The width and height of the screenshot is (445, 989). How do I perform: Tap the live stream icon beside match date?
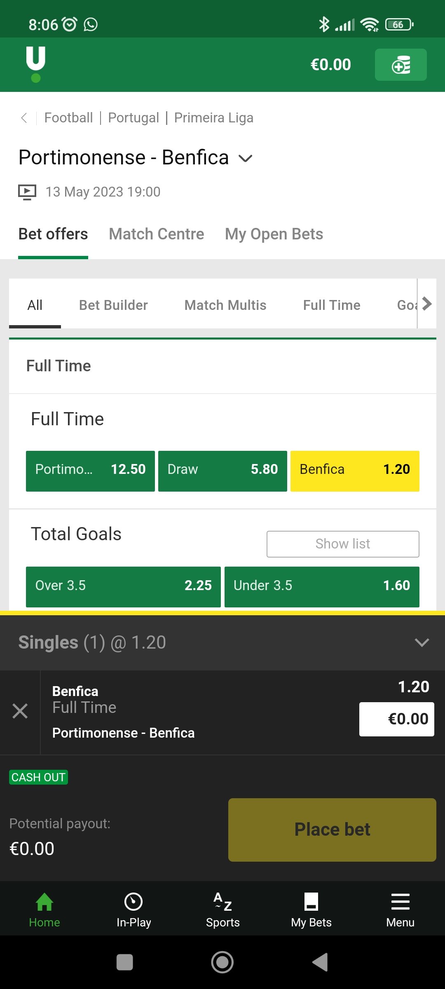[x=27, y=192]
